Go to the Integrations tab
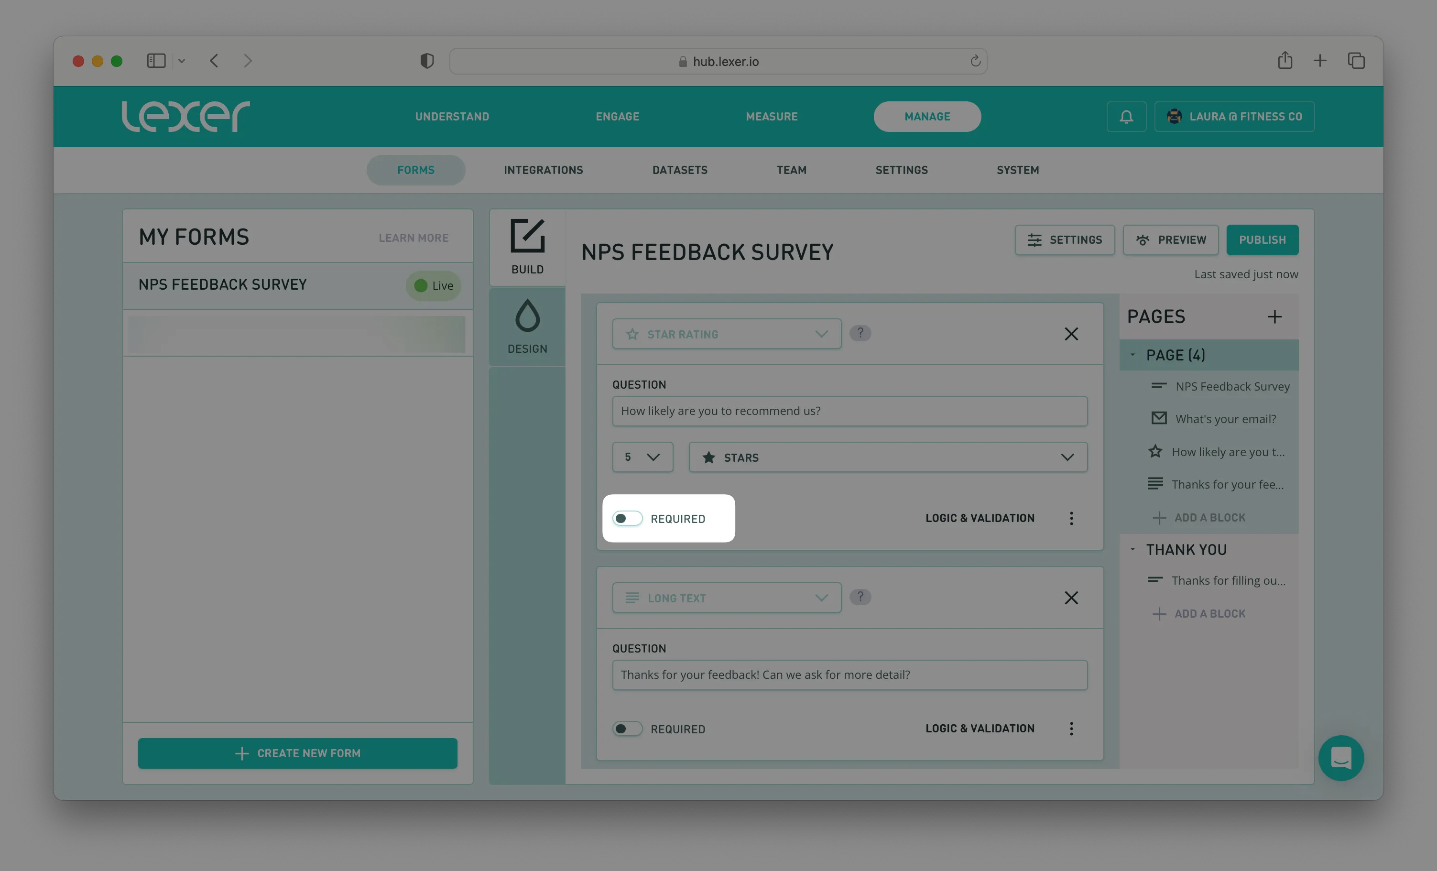Viewport: 1437px width, 871px height. pyautogui.click(x=543, y=170)
